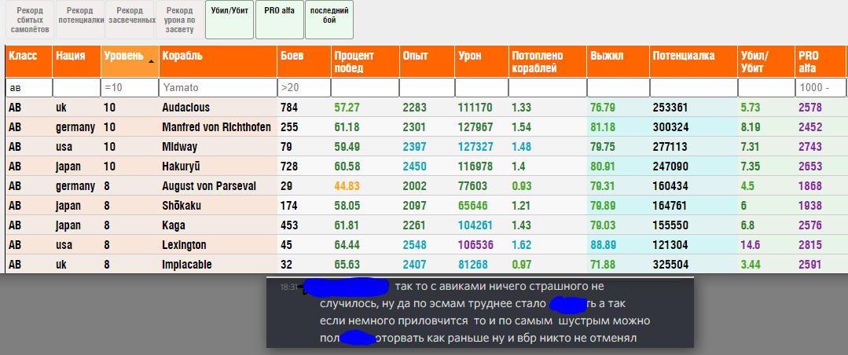The width and height of the screenshot is (848, 355).
Task: Click the PRO alfa filter field
Action: [x=820, y=88]
